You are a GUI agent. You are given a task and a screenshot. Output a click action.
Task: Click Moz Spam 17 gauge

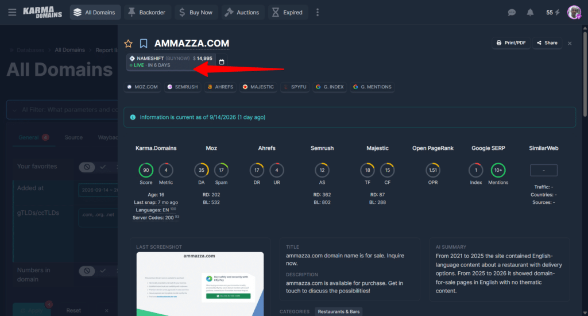click(221, 171)
